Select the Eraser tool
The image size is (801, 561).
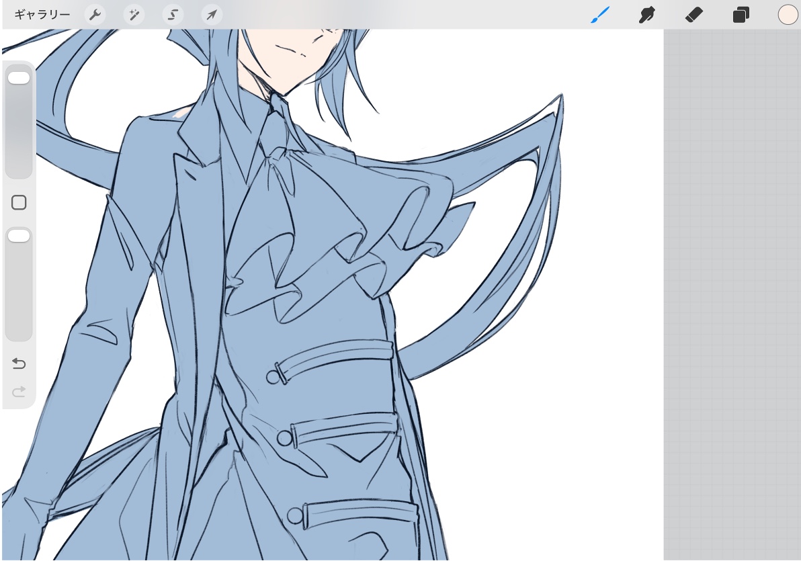[x=693, y=15]
